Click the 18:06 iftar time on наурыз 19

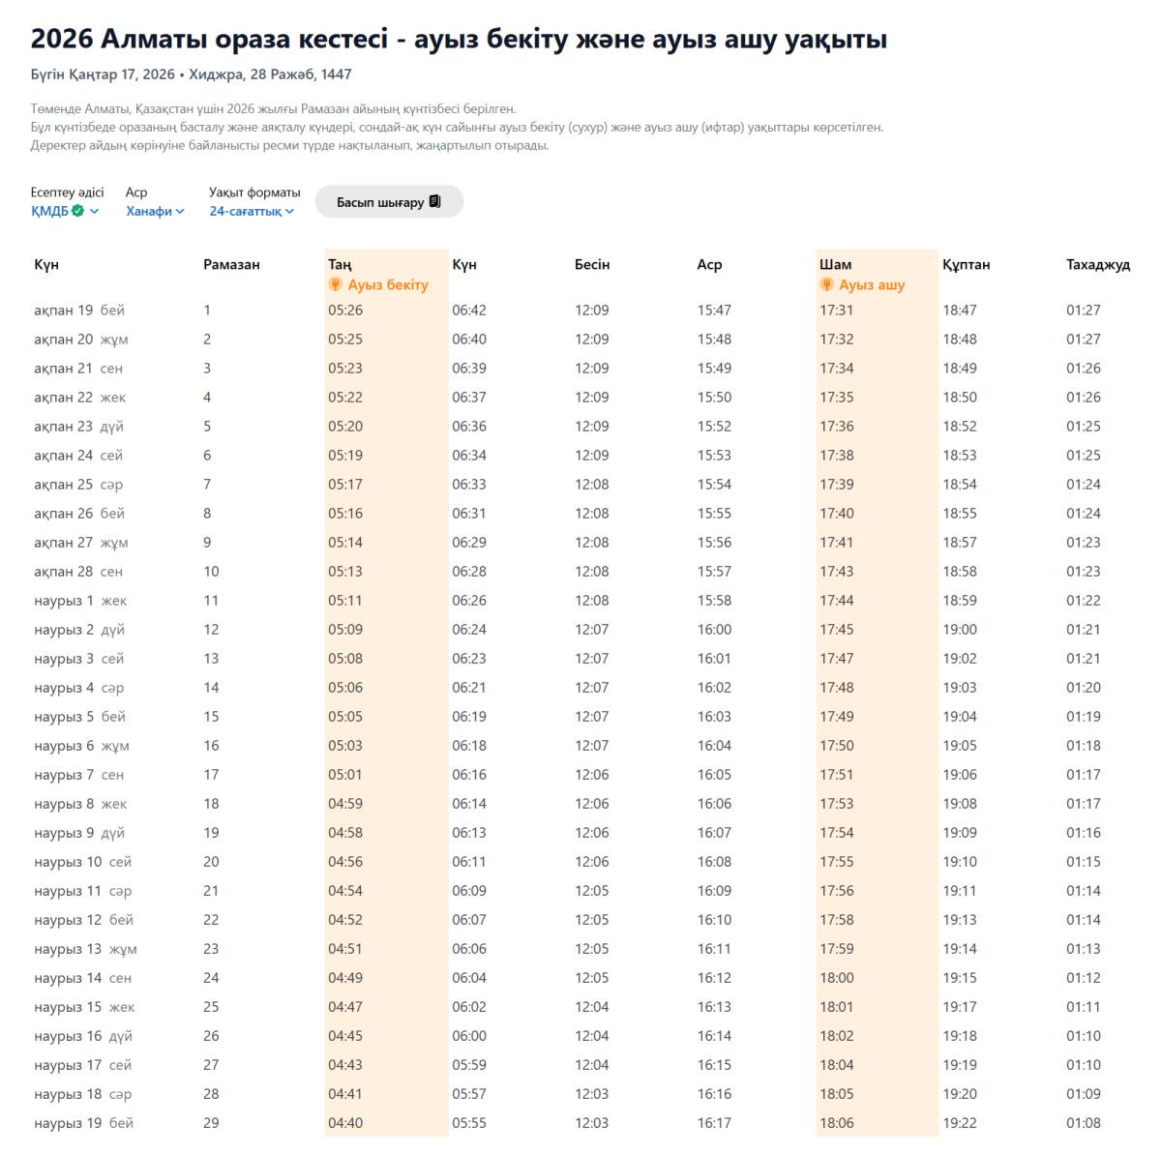(837, 1123)
